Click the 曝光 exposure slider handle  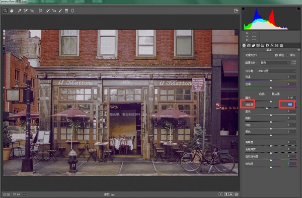pyautogui.click(x=271, y=102)
